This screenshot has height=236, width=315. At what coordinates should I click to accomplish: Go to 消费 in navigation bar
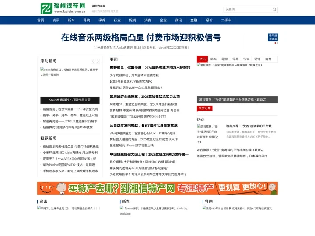pos(148,20)
